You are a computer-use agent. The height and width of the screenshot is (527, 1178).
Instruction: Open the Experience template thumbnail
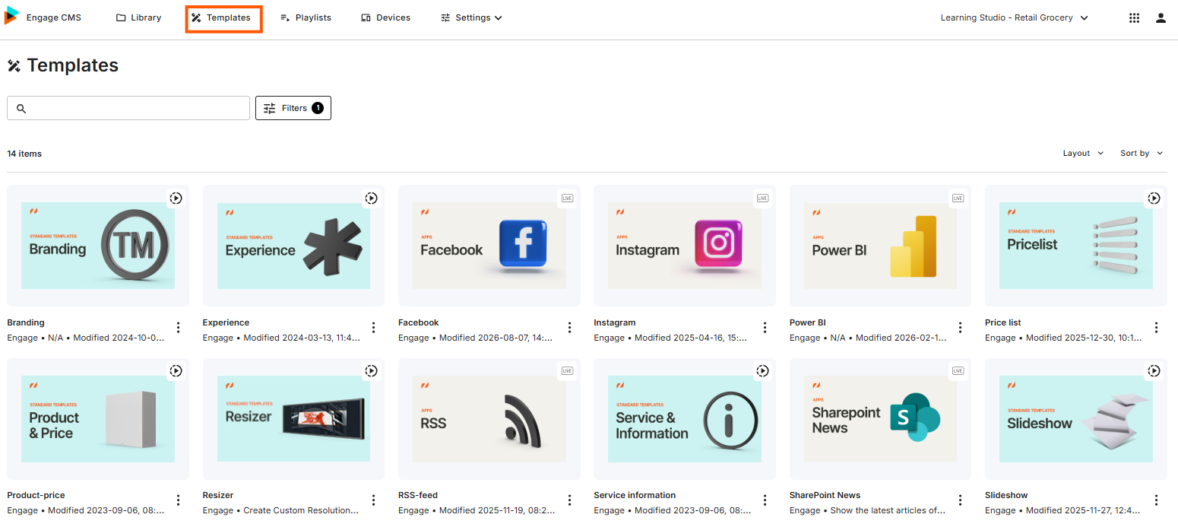point(293,246)
